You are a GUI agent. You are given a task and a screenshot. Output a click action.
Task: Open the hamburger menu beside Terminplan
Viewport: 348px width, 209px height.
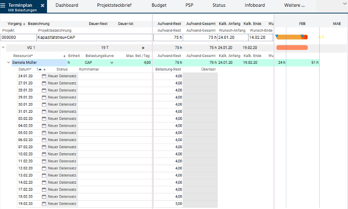(x=3, y=5)
